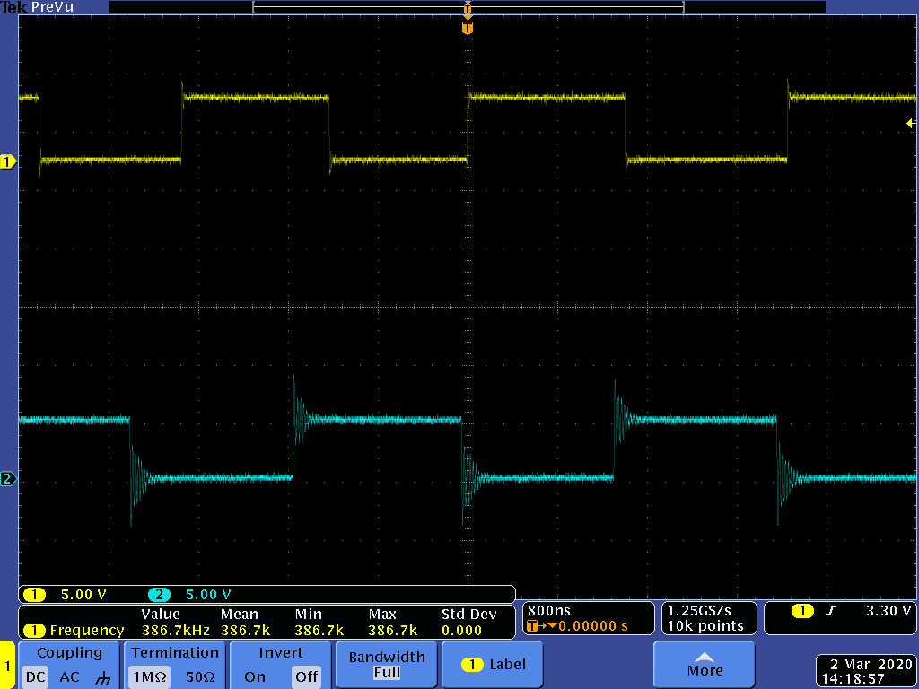Screen dimensions: 919x689
Task: Click the 1.25GS/s sample rate readout
Action: (x=699, y=610)
